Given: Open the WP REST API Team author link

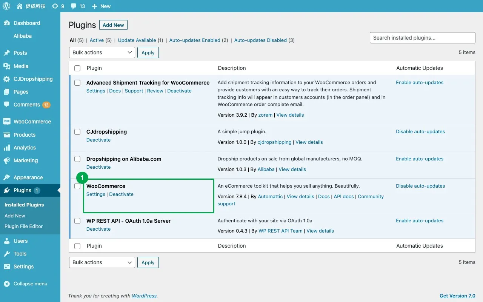Looking at the screenshot, I should pos(280,231).
